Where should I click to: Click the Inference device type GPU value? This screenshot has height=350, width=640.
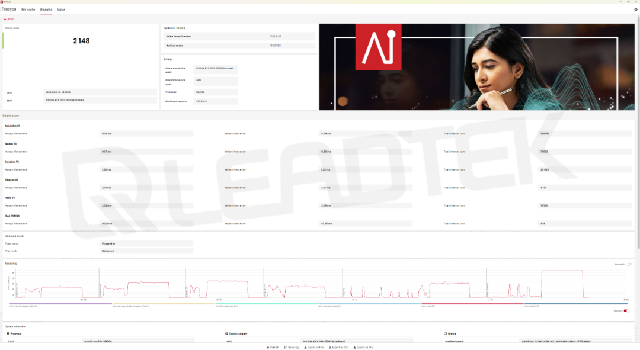click(216, 81)
